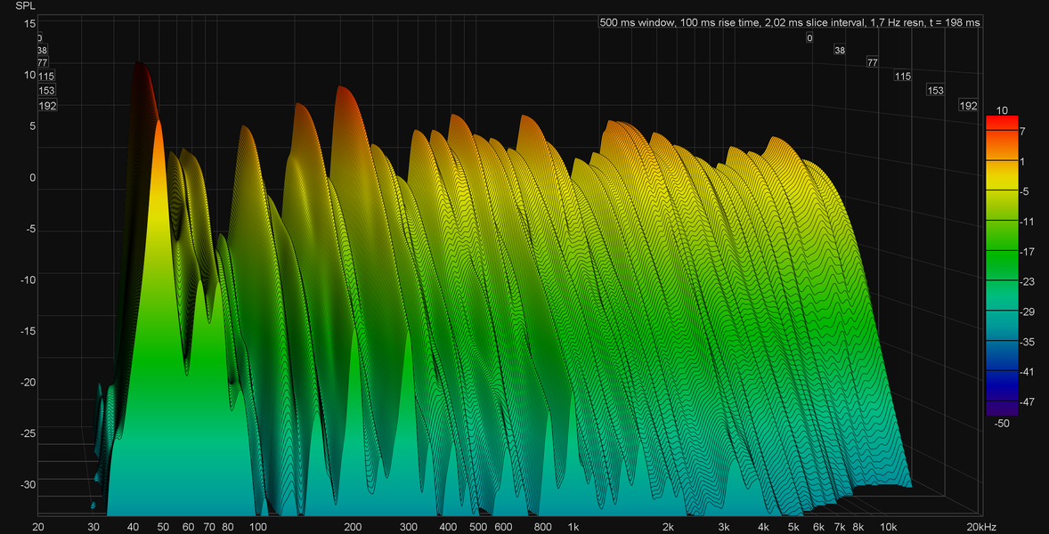The image size is (1049, 534).
Task: Click the 38 time label near the top right
Action: (840, 50)
